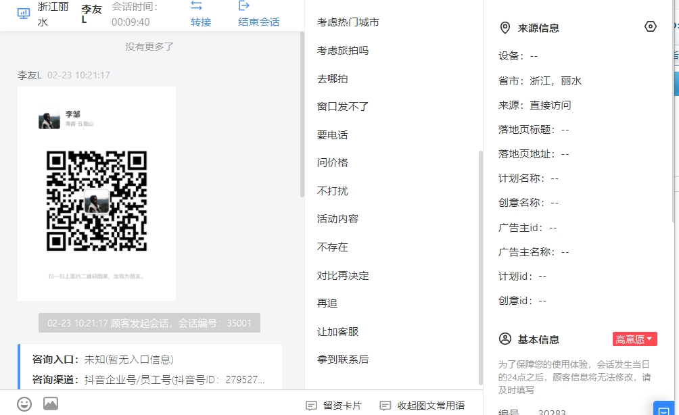Screen dimensions: 679x415
Task: Collapse quick phrases with 收起图文常用语
Action: click(422, 406)
